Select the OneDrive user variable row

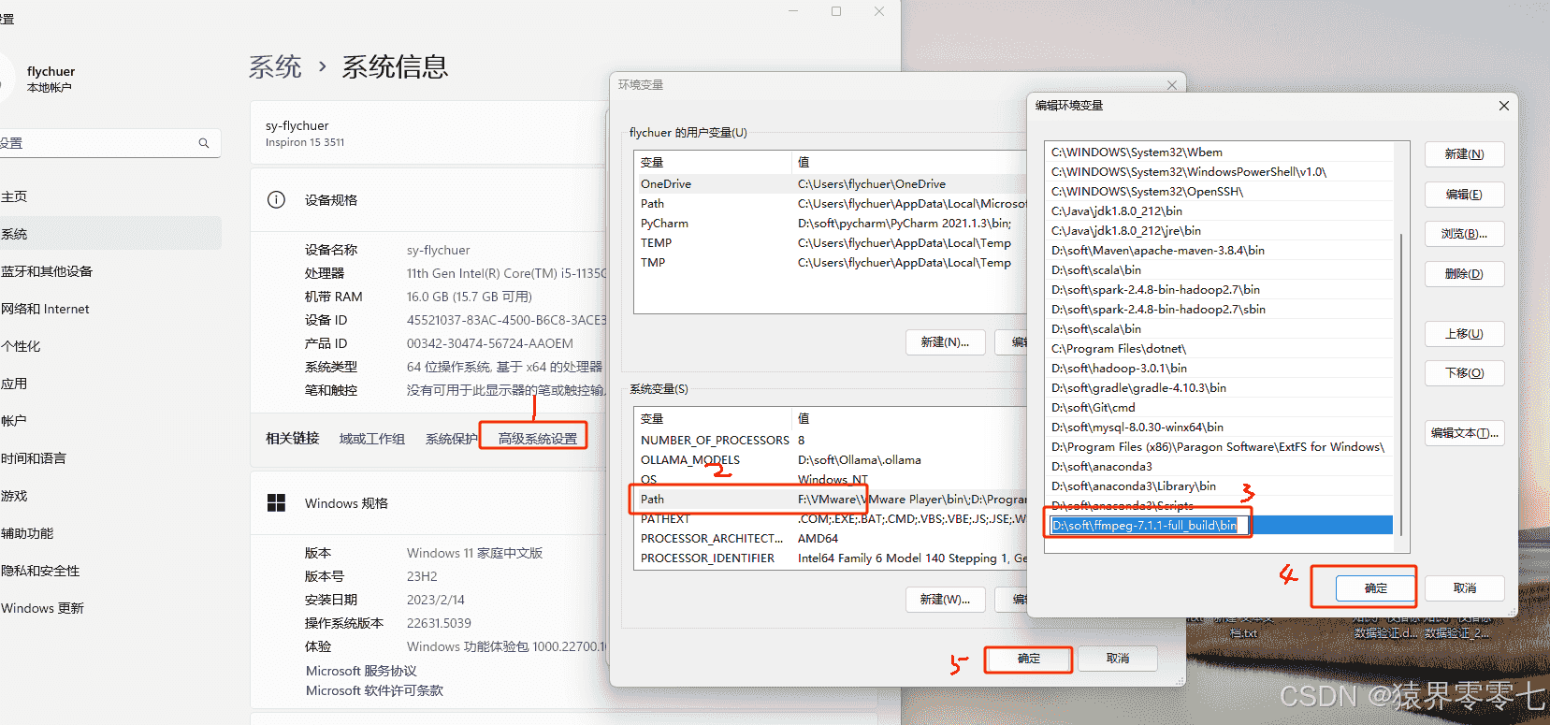coord(831,184)
